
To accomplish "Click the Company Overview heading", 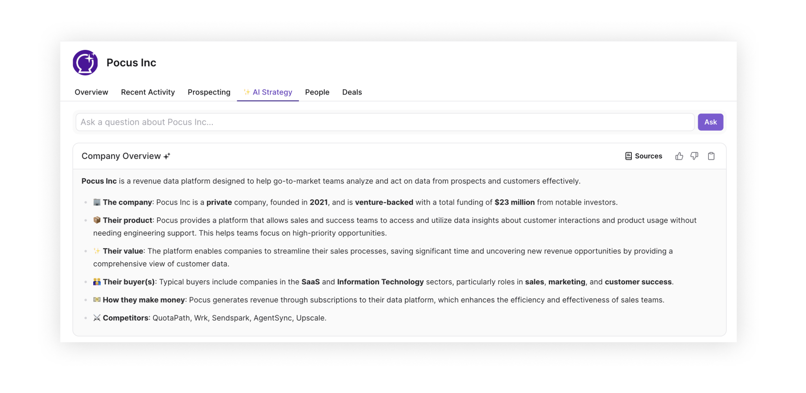I will click(121, 156).
